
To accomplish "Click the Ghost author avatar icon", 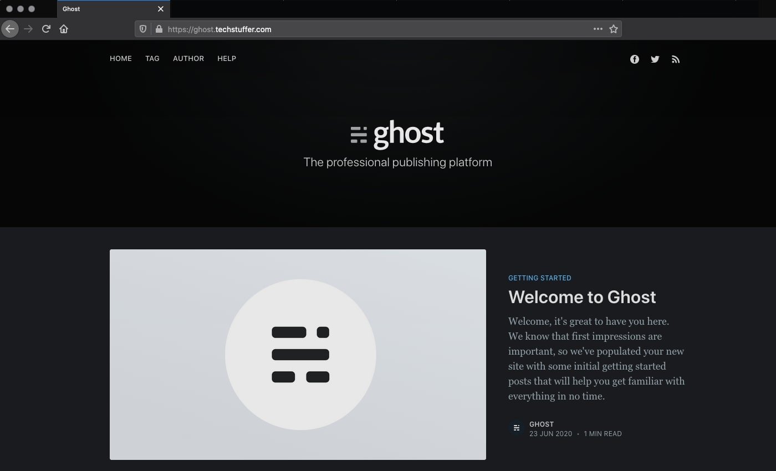I will click(517, 428).
